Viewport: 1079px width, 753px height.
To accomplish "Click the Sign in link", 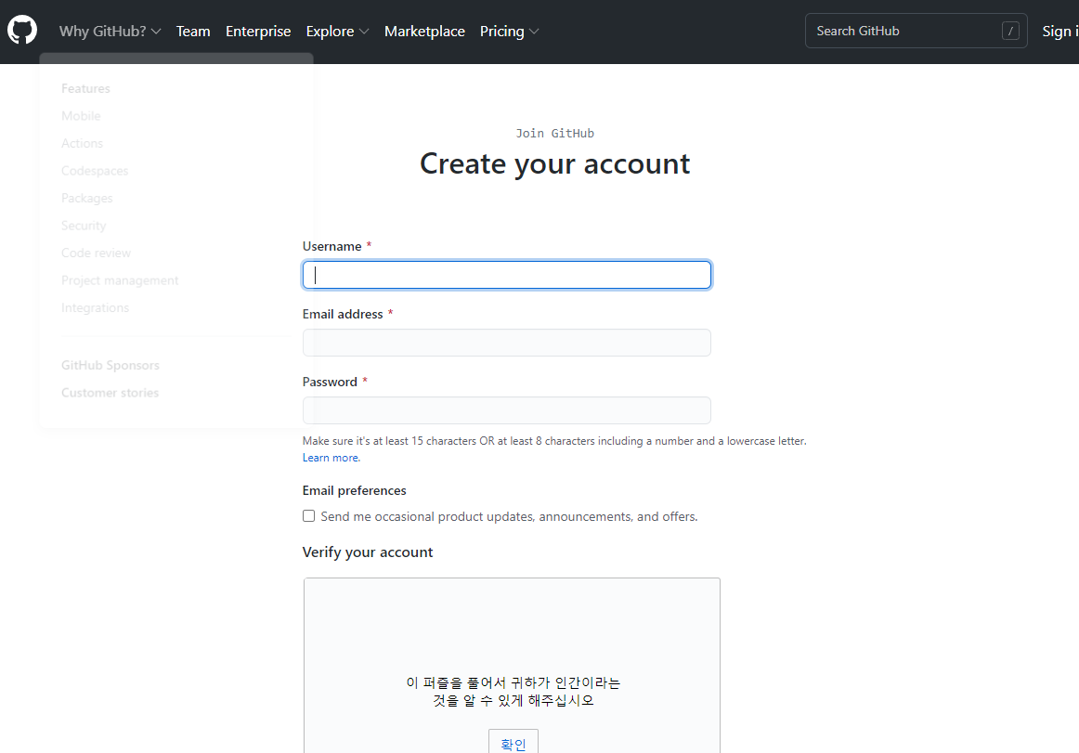I will (x=1060, y=31).
